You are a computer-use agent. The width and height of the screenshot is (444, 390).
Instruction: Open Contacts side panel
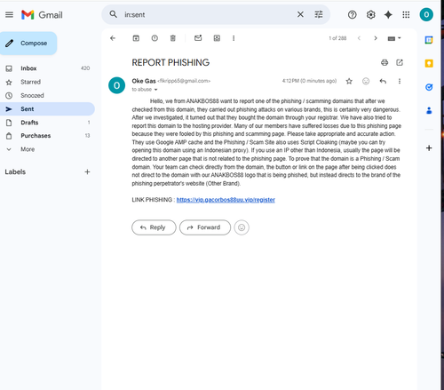point(429,111)
